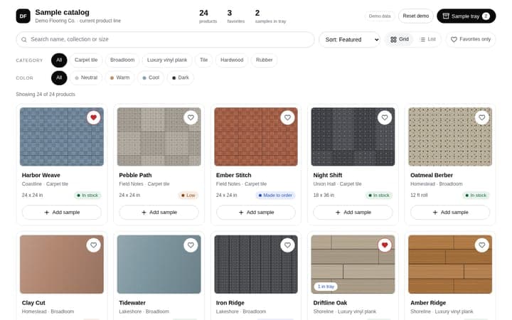Viewport: 512px width, 320px height.
Task: Click the '1 in tray' badge
Action: pyautogui.click(x=326, y=287)
